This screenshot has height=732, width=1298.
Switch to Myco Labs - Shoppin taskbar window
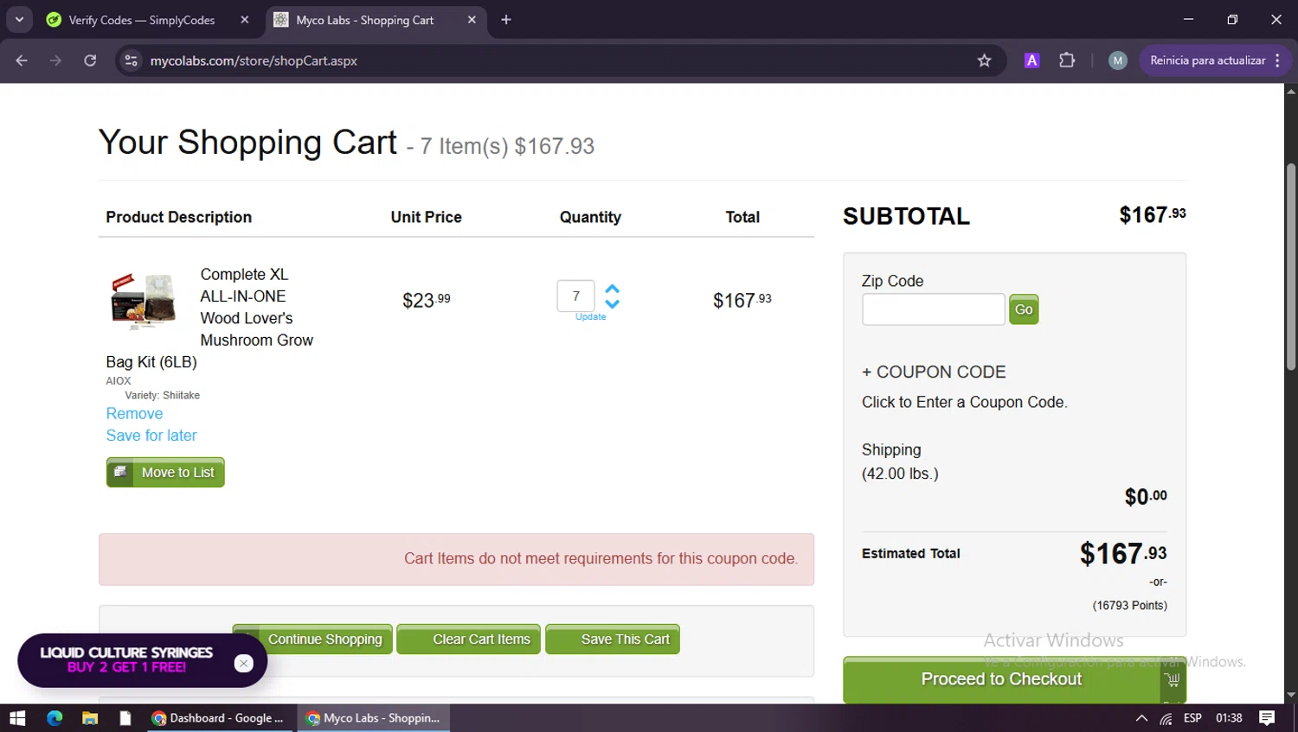(x=374, y=718)
